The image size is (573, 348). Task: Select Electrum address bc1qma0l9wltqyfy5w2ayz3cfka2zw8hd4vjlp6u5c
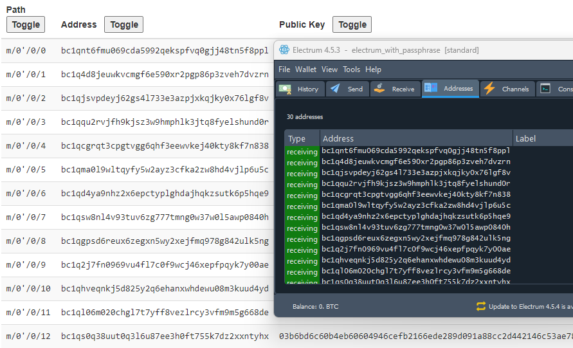[x=416, y=205]
